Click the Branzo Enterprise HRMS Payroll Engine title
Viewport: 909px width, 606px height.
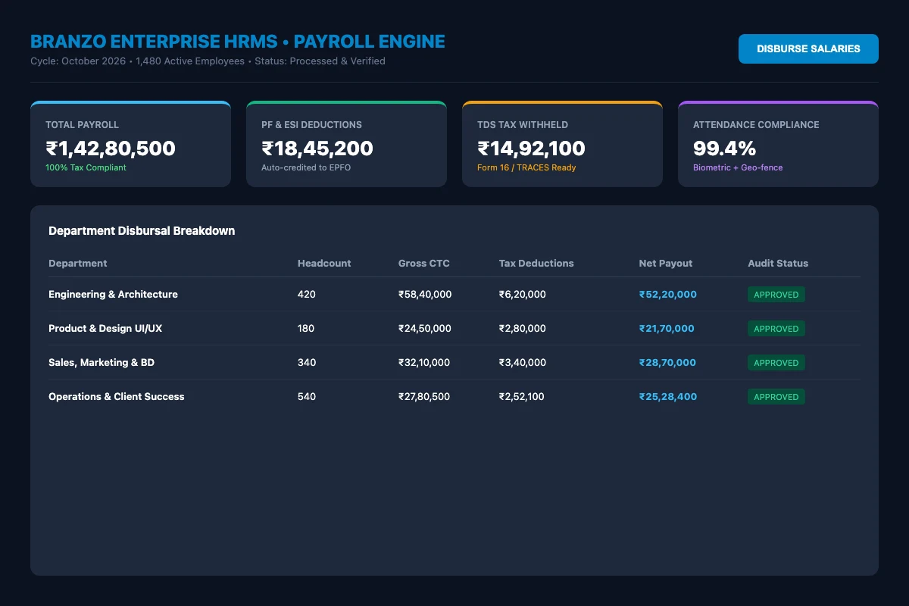(238, 42)
